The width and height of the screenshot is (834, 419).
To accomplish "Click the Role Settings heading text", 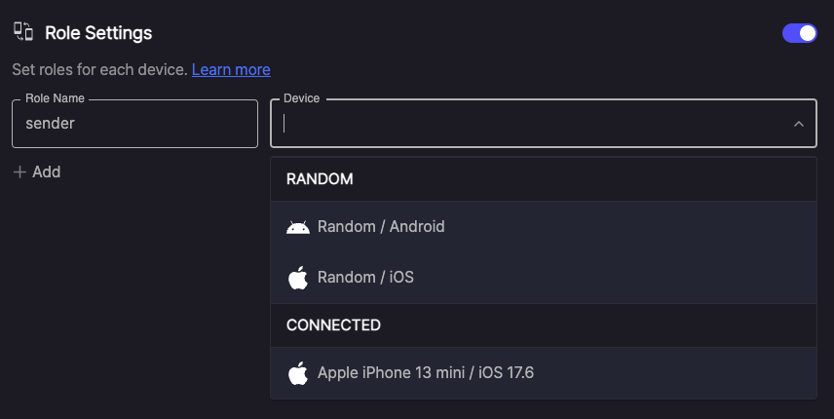I will point(98,33).
